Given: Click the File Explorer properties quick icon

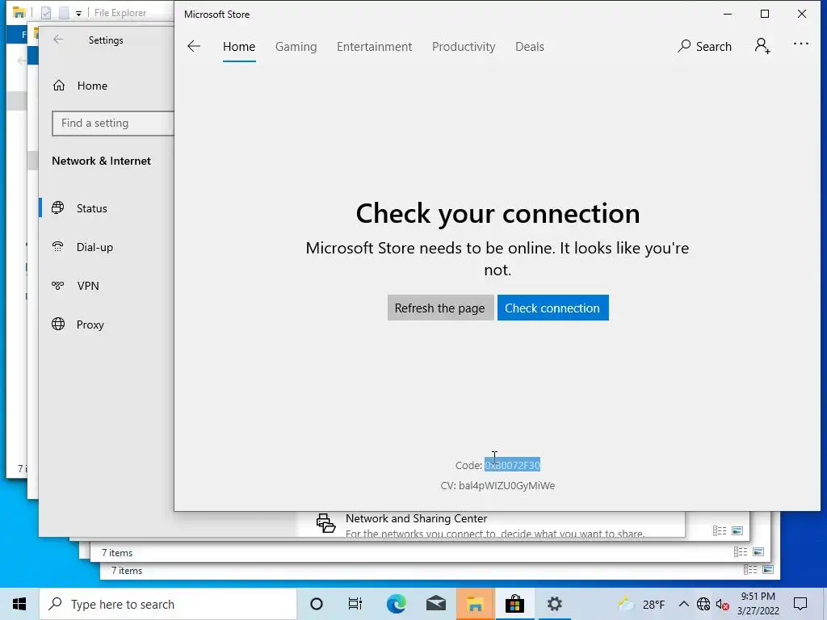Looking at the screenshot, I should (x=46, y=13).
